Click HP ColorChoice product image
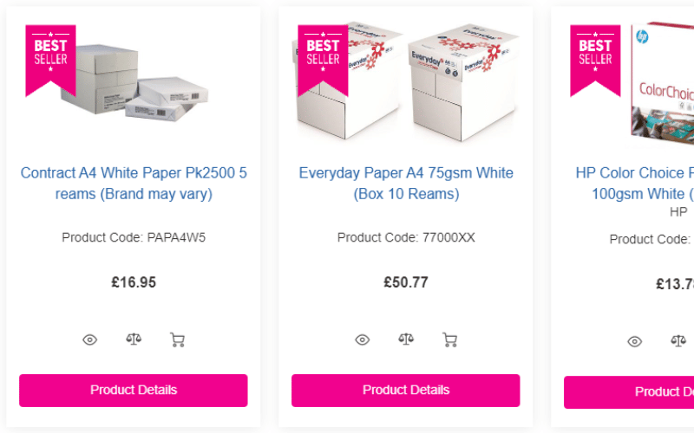694x433 pixels. (664, 87)
